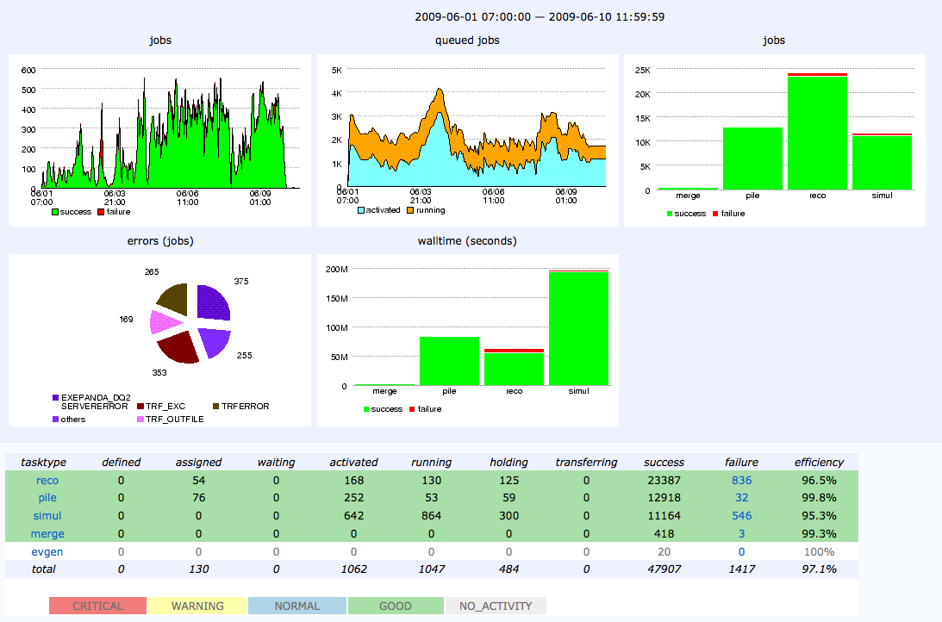Click the total failure value 1417

[x=741, y=569]
